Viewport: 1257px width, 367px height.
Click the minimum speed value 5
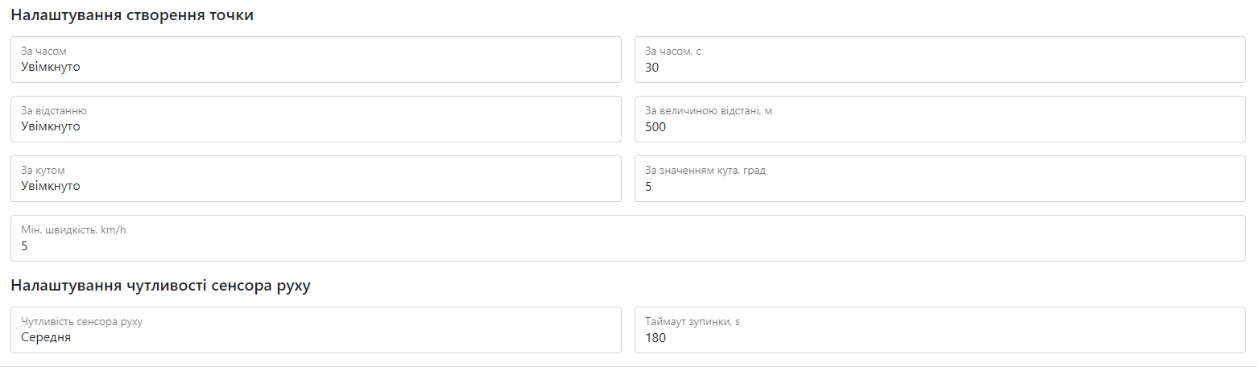[x=25, y=246]
